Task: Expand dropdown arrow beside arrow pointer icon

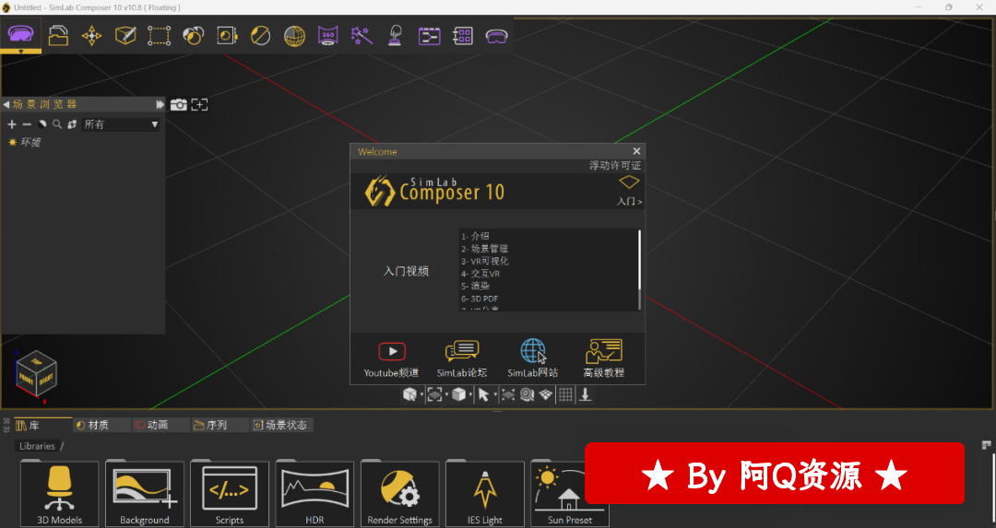Action: (495, 395)
